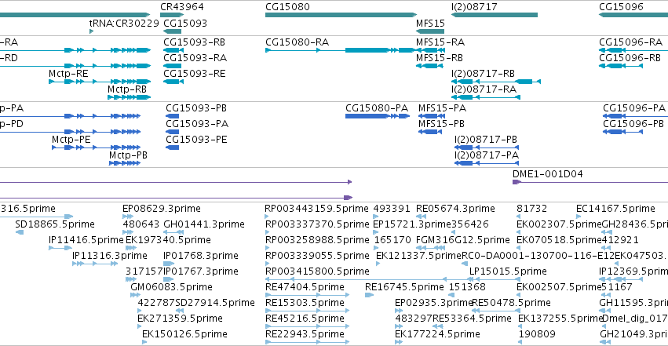Image resolution: width=668 pixels, height=346 pixels.
Task: Open the IP11316.3prime EST label
Action: (x=110, y=256)
